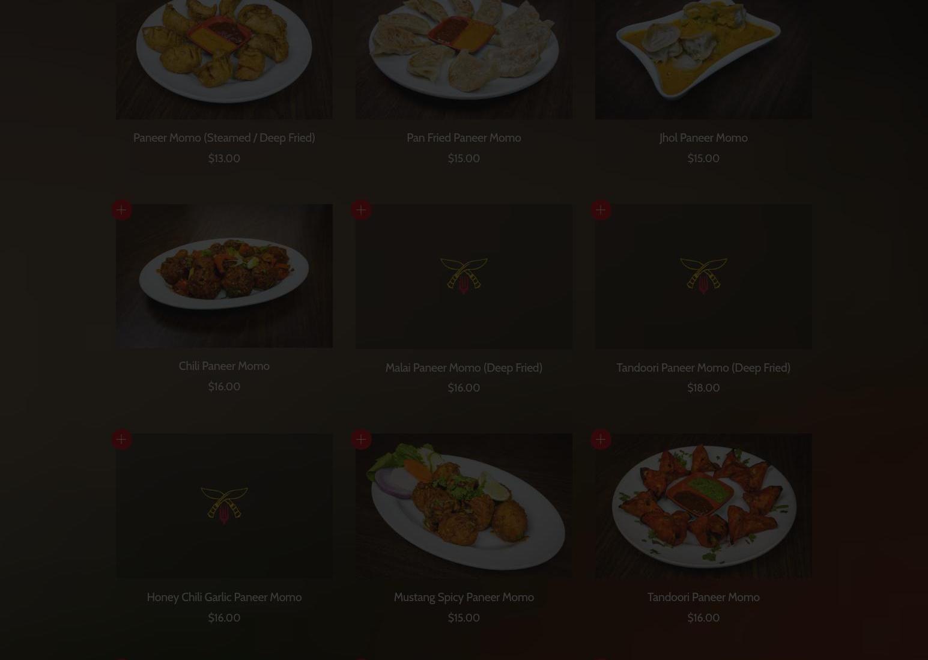This screenshot has height=660, width=928.
Task: Click the Mustang Spicy Paneer Momo name
Action: click(464, 597)
